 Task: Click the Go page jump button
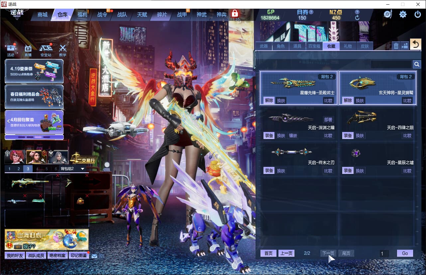click(x=405, y=253)
